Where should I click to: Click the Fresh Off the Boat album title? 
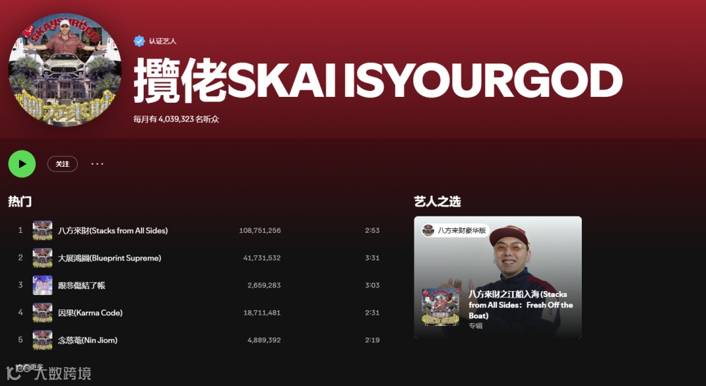(x=521, y=305)
